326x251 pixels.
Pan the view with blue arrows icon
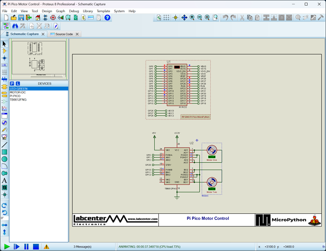(x=184, y=17)
